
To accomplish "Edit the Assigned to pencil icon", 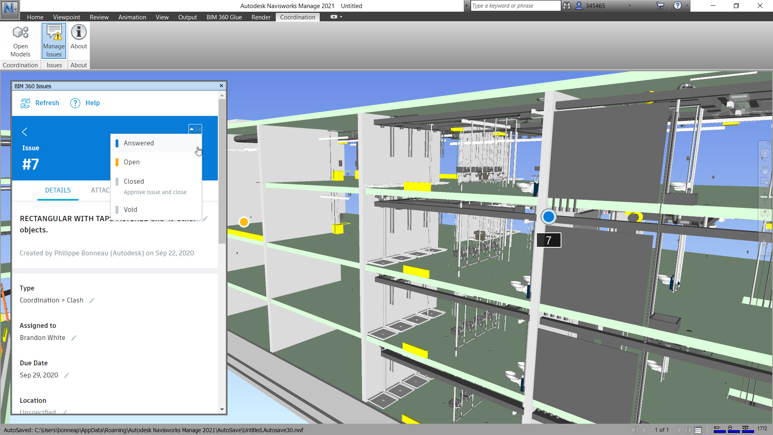I will 74,338.
